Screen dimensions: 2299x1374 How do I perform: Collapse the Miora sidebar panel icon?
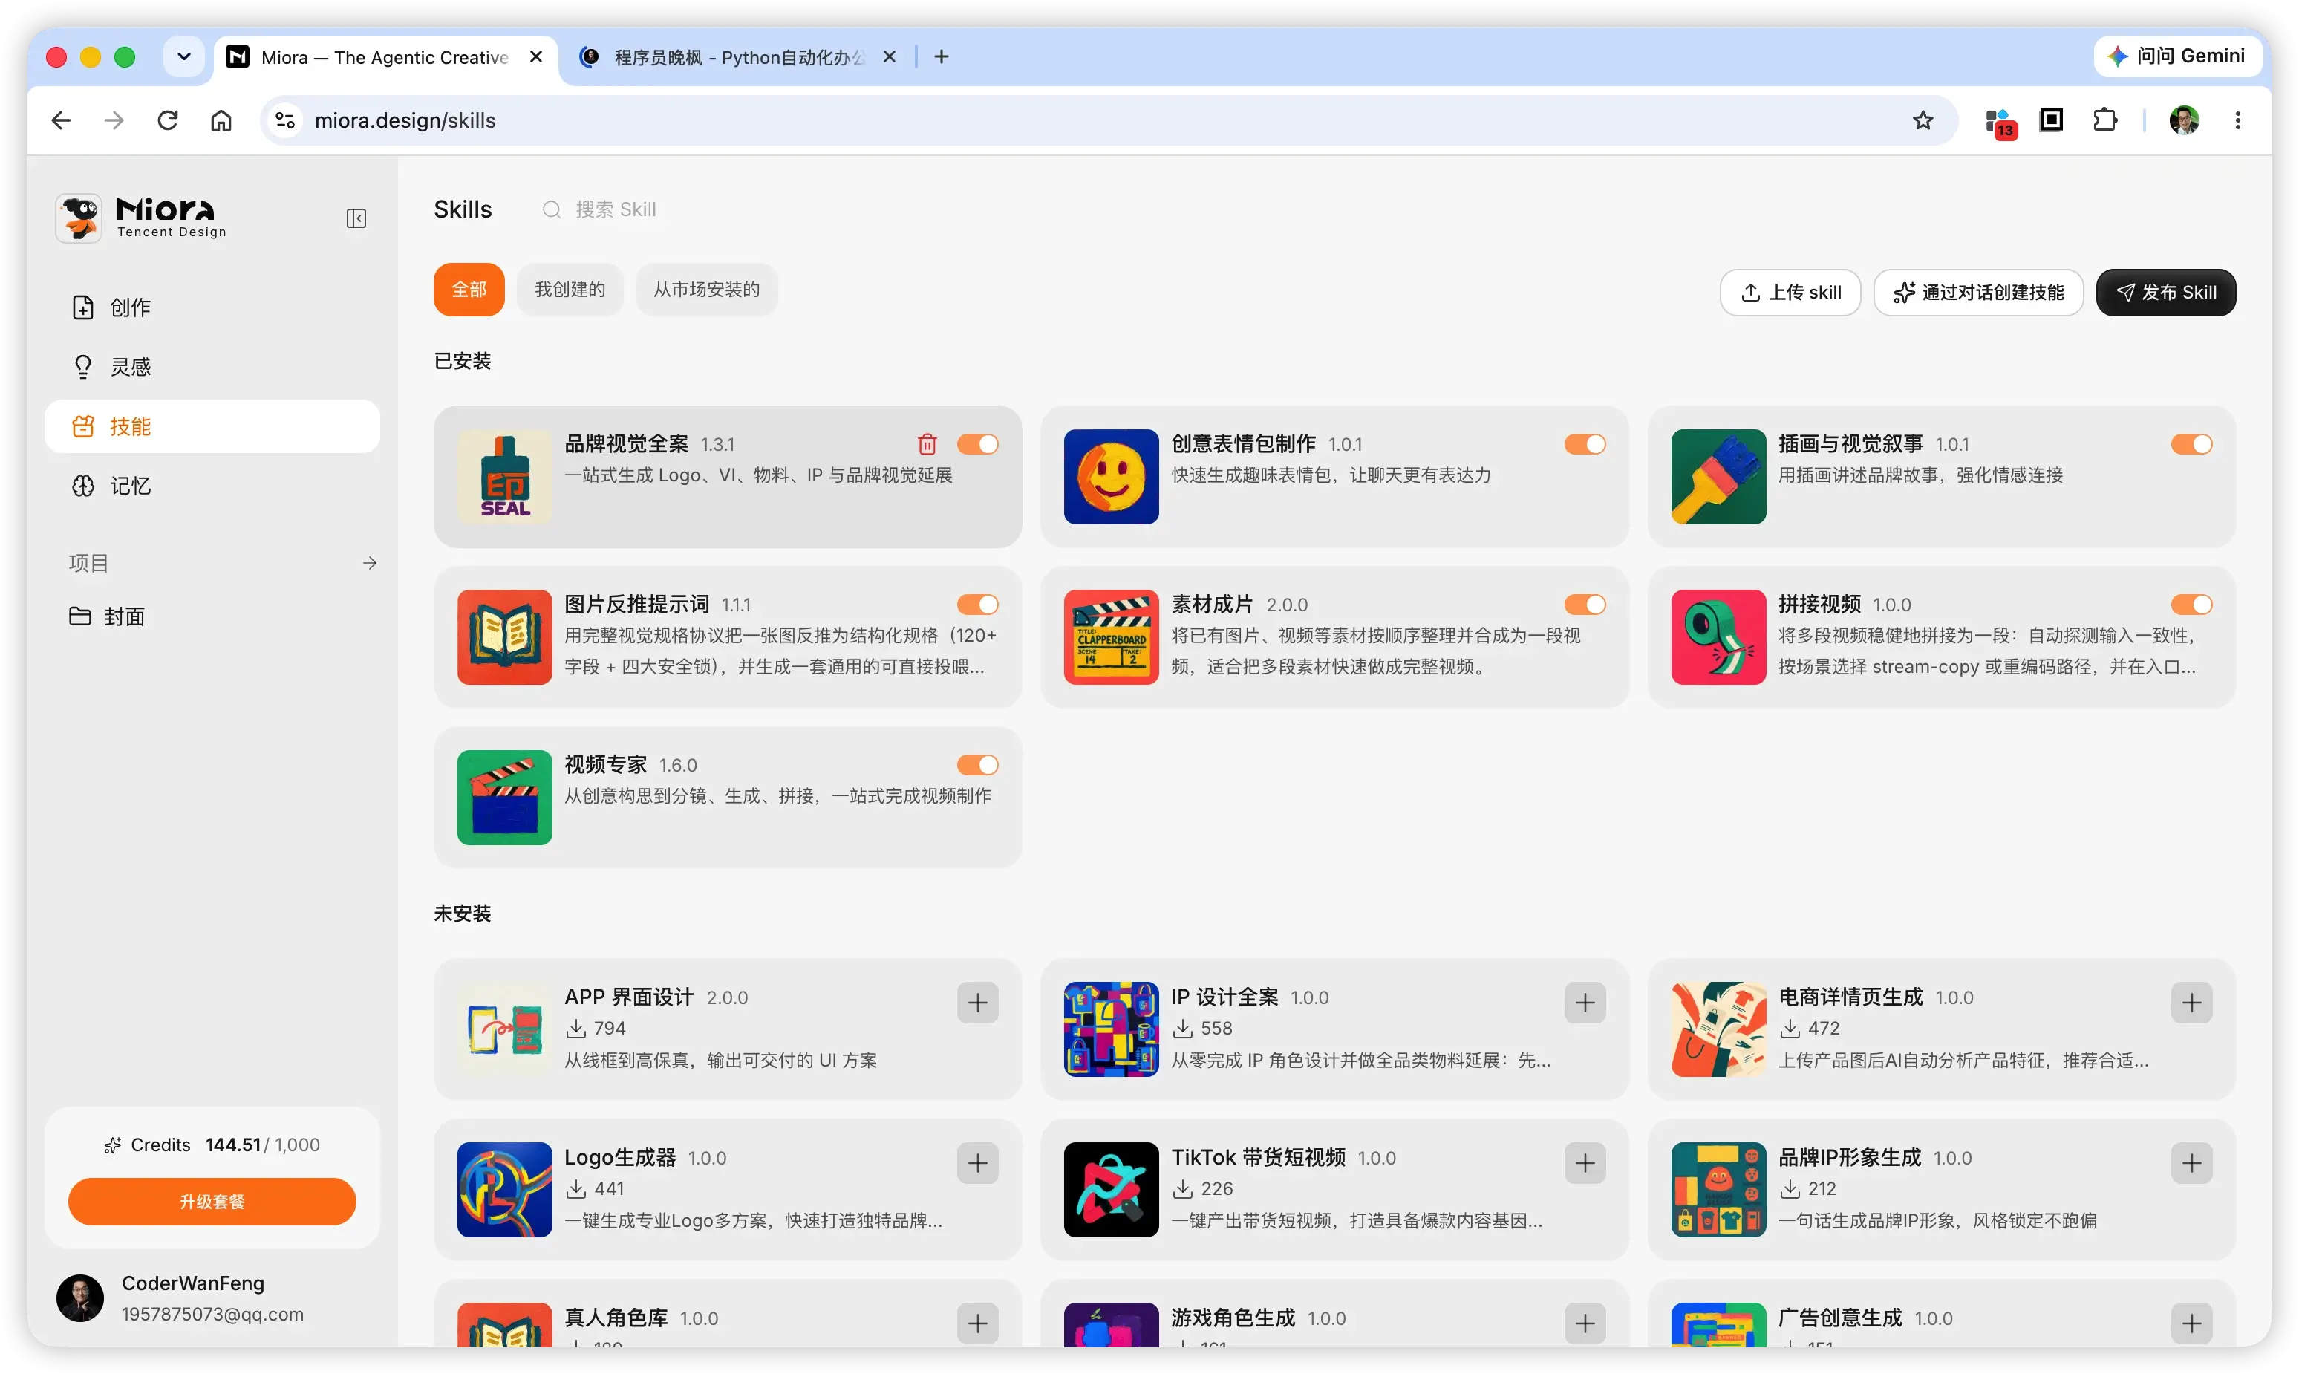(356, 218)
